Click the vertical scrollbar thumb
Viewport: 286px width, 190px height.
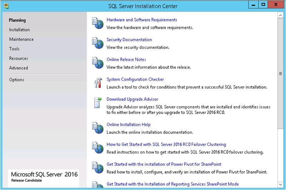tap(280, 73)
